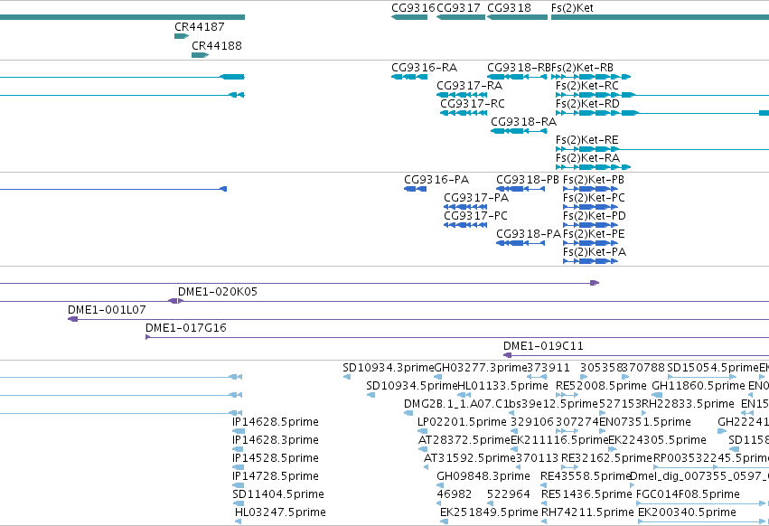Select transcript CG9318-RA
The image size is (769, 526).
[519, 131]
